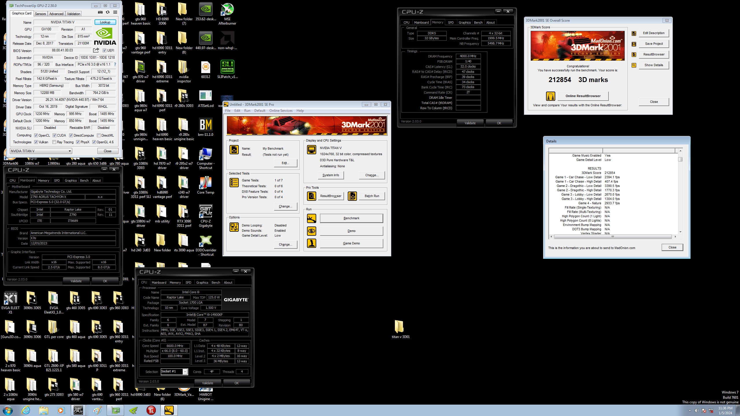Open the SPD tab in CPU-Z Memory window
This screenshot has width=740, height=416.
tap(451, 23)
